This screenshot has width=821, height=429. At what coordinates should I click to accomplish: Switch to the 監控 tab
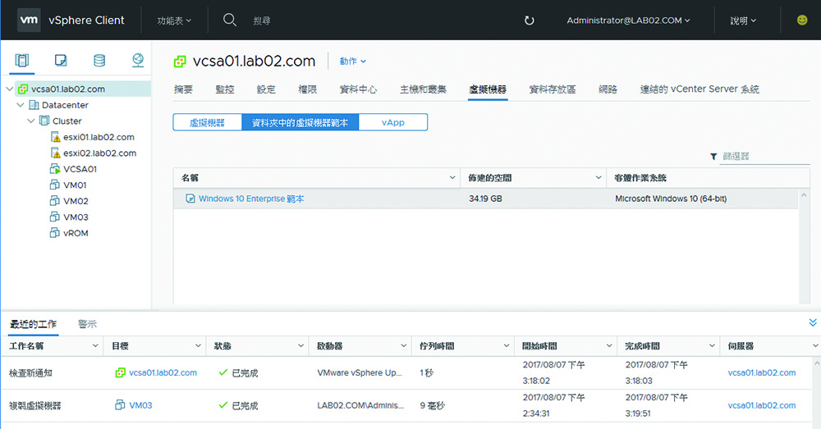coord(225,89)
